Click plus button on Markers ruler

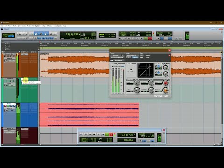(39, 50)
